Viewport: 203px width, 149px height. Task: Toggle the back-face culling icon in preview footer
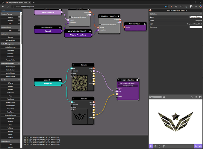(196, 146)
